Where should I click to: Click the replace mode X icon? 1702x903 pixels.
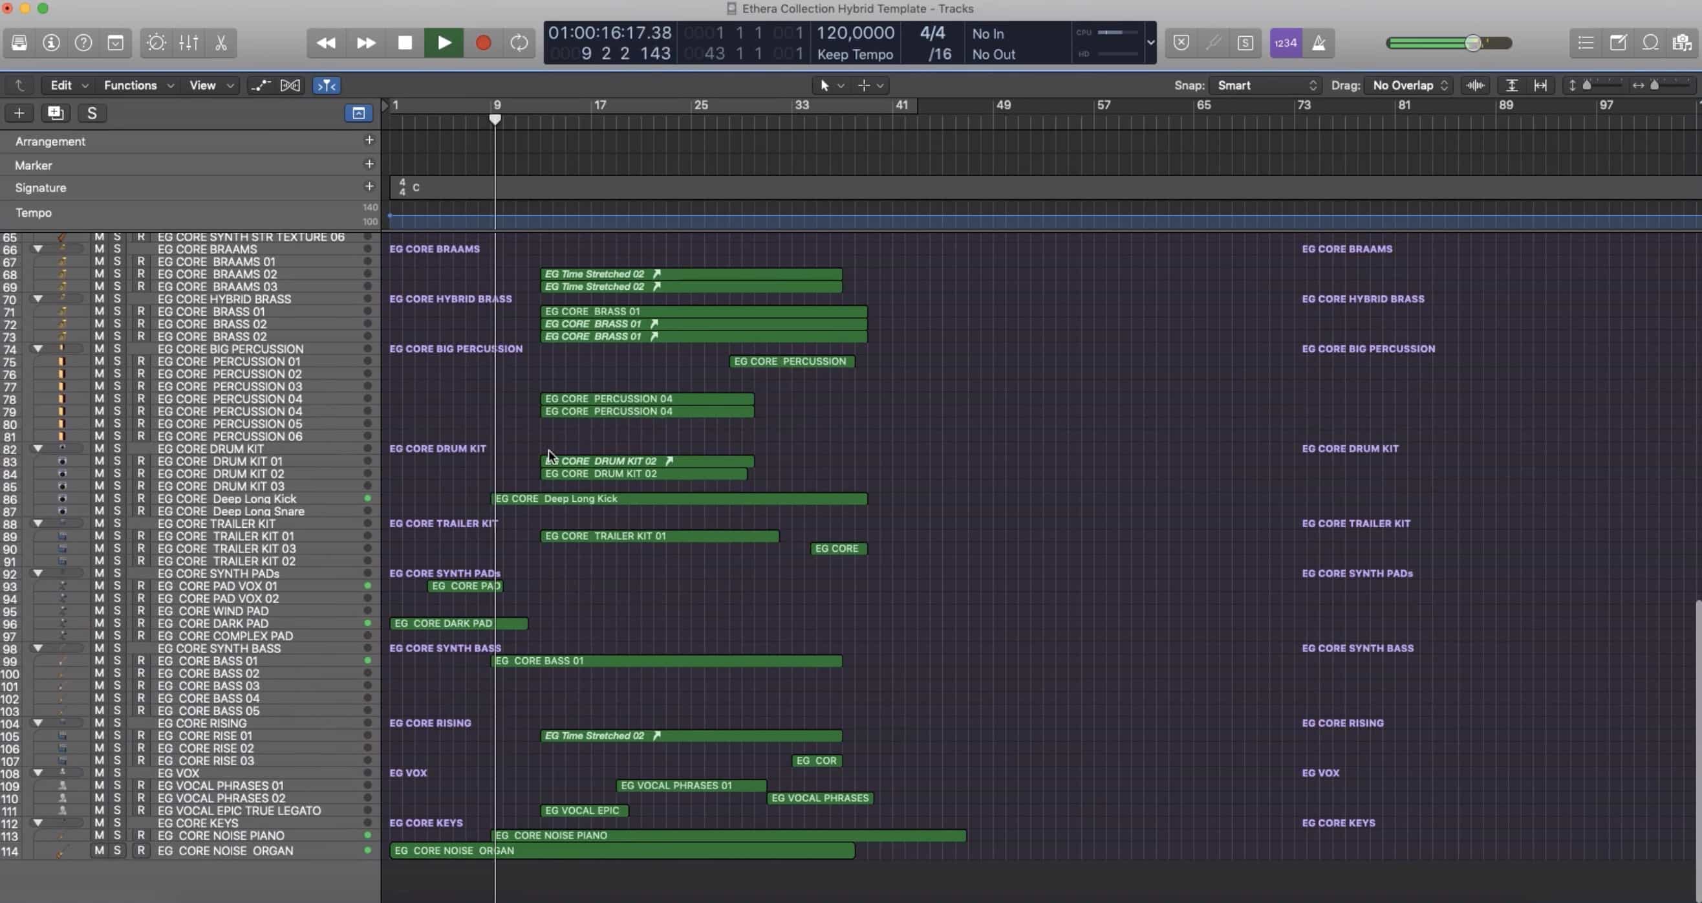point(1181,43)
